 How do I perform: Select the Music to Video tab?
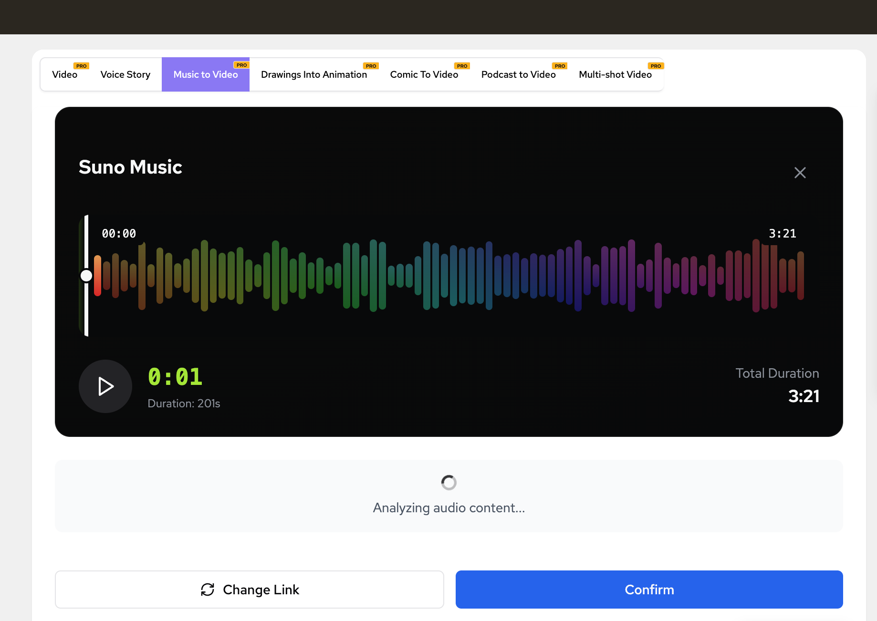[x=205, y=75]
